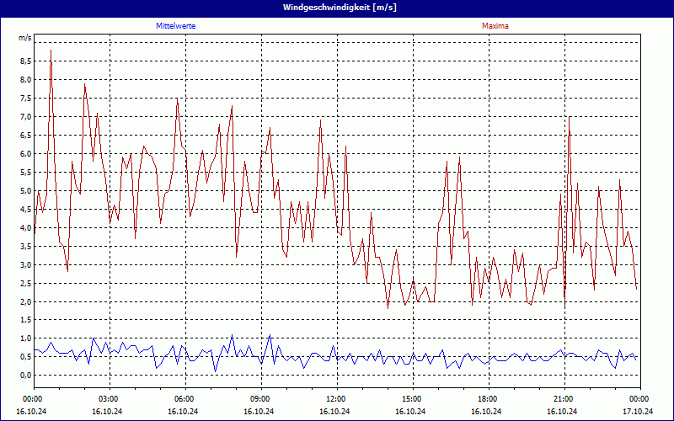Viewport: 674px width, 421px height.
Task: Select the 2,5 y-axis value
Action: (x=25, y=283)
